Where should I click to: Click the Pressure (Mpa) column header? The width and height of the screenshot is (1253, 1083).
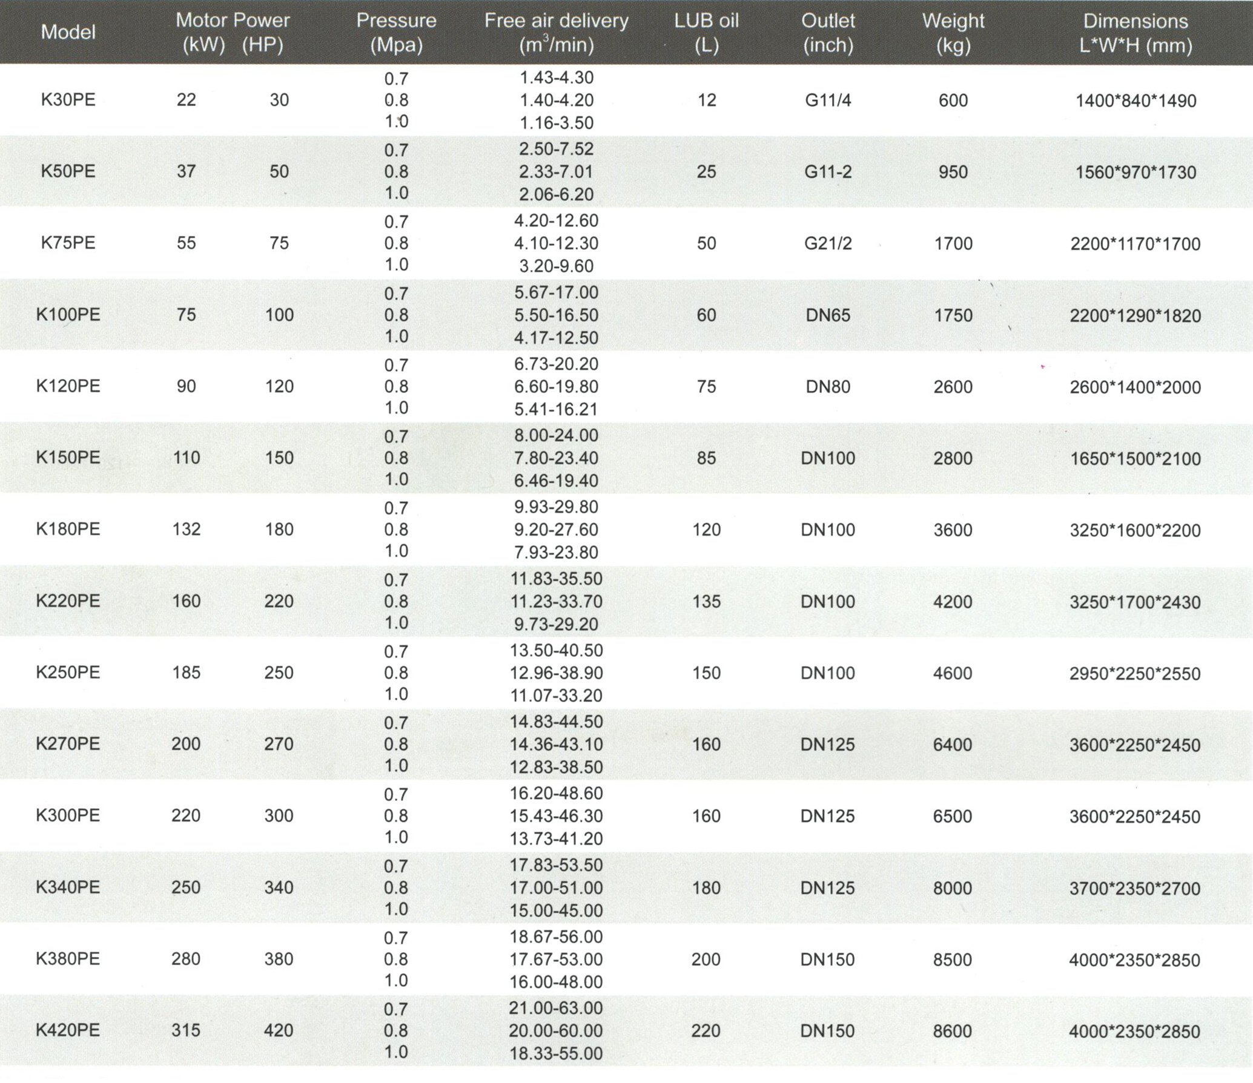point(396,32)
